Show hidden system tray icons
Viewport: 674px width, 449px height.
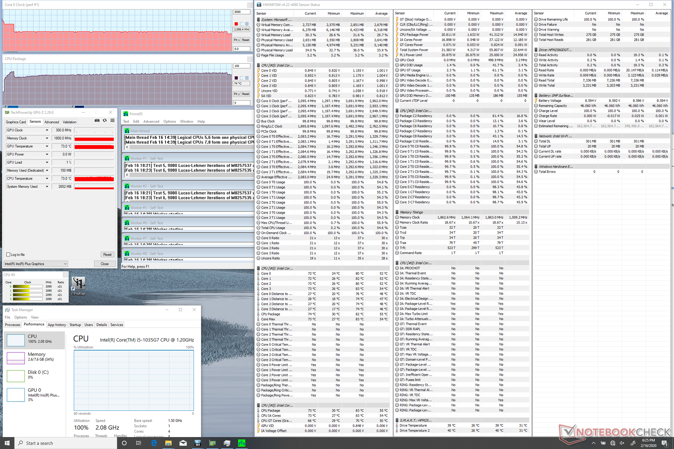pyautogui.click(x=593, y=443)
